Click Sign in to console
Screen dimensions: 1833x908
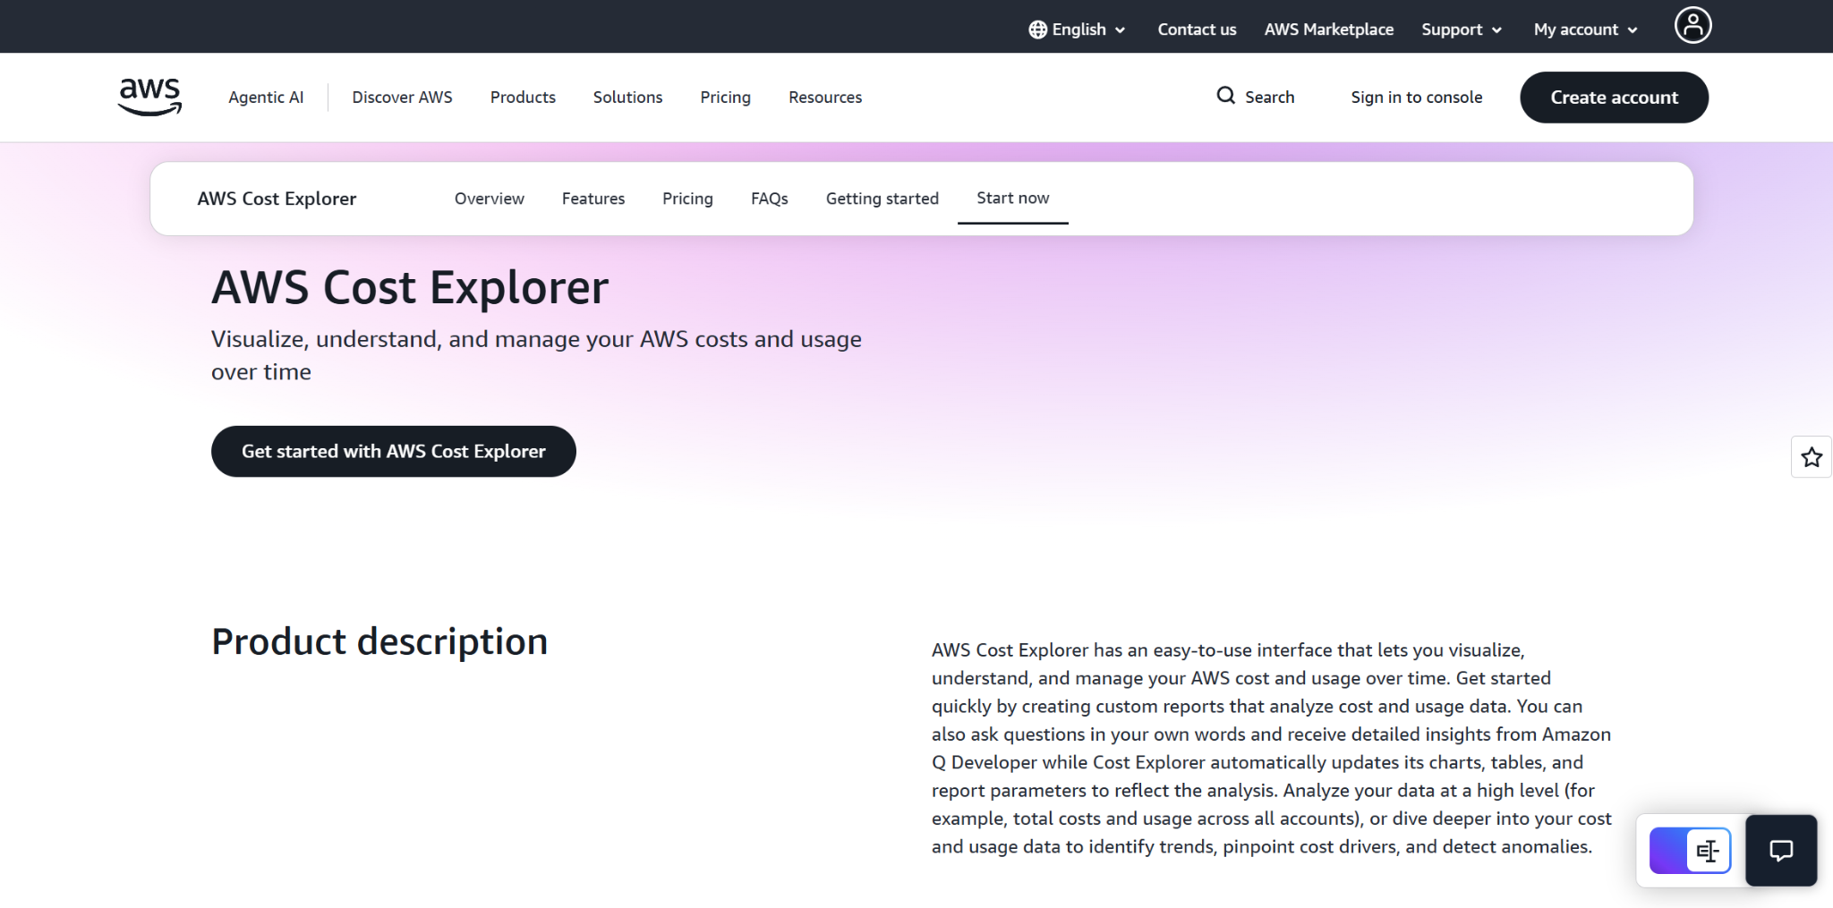(1416, 97)
